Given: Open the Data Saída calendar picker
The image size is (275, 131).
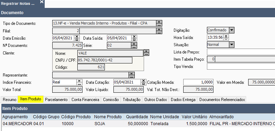Looking at the screenshot, I should [134, 40].
